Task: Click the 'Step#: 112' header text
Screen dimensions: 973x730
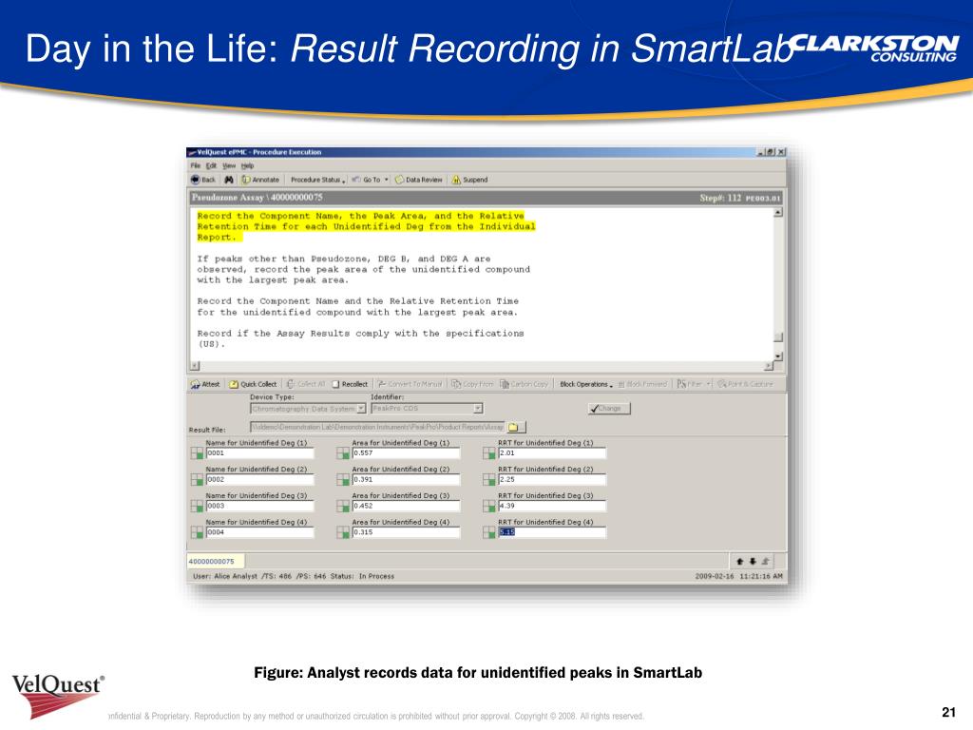Action: (720, 198)
